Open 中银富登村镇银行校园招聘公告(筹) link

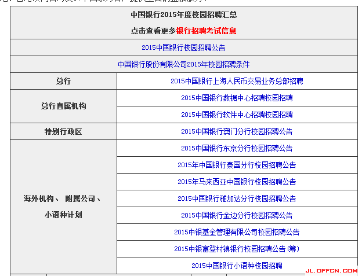pyautogui.click(x=237, y=249)
